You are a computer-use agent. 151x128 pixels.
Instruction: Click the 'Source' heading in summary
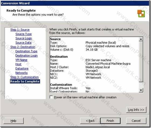pyautogui.click(x=55, y=39)
